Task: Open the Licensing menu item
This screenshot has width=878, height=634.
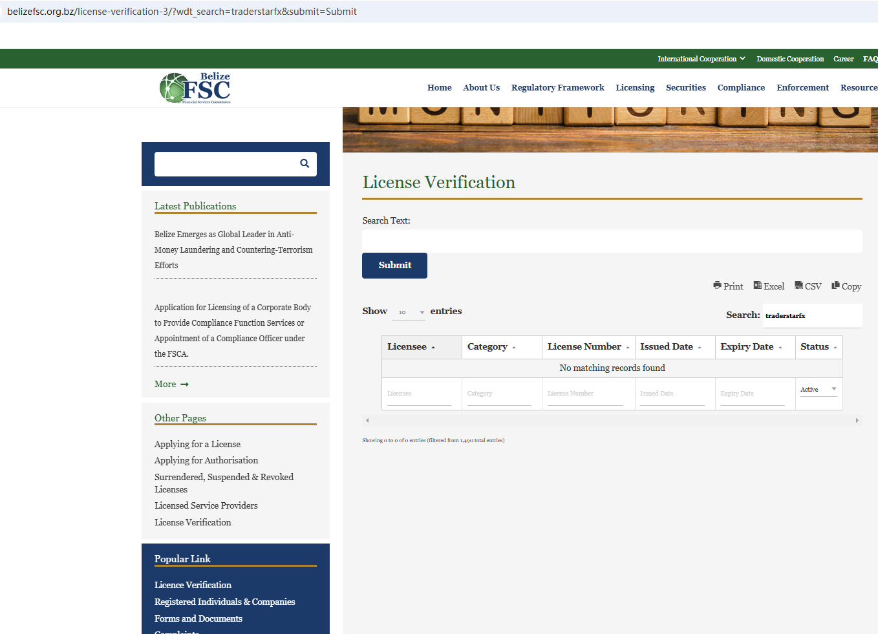Action: [x=634, y=88]
